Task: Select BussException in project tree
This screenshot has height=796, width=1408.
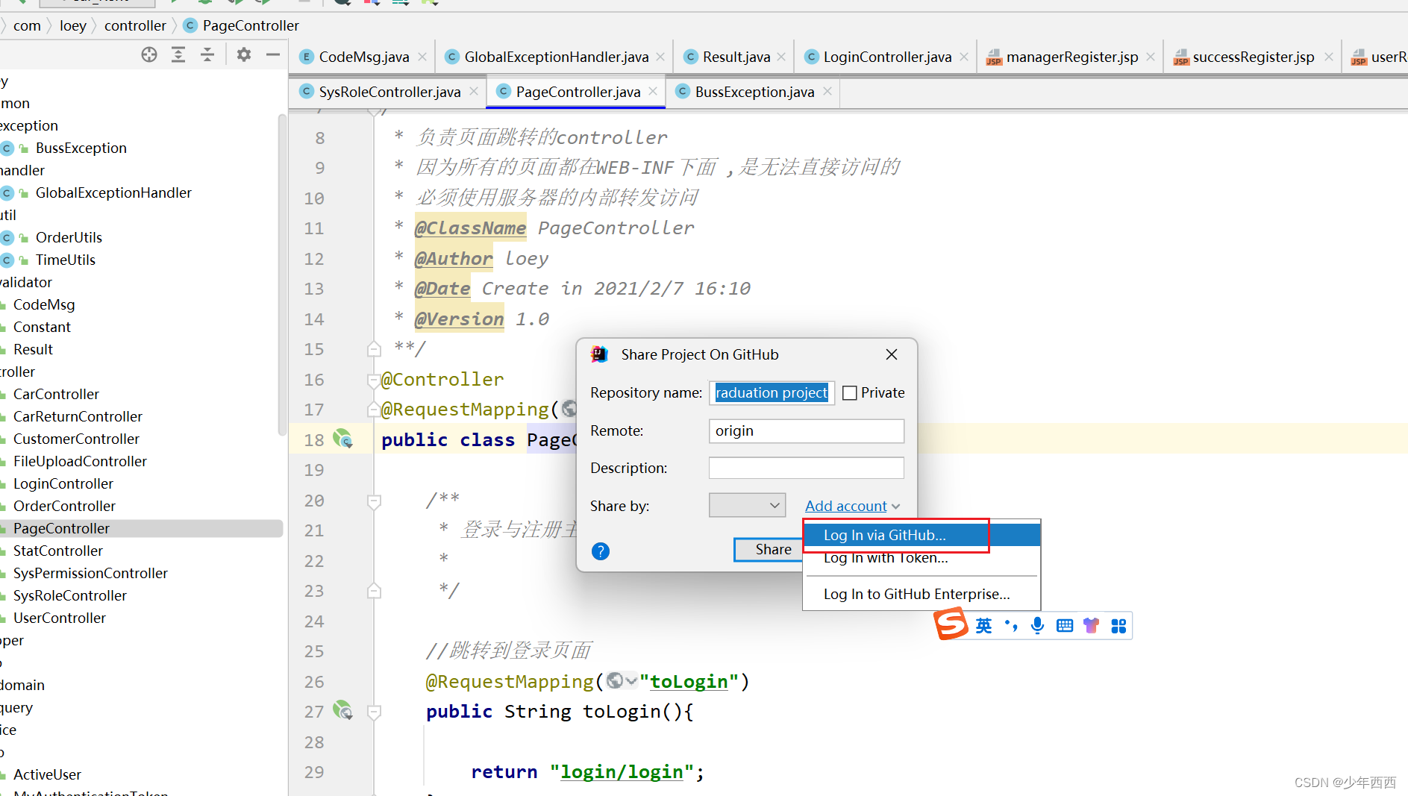Action: [81, 148]
